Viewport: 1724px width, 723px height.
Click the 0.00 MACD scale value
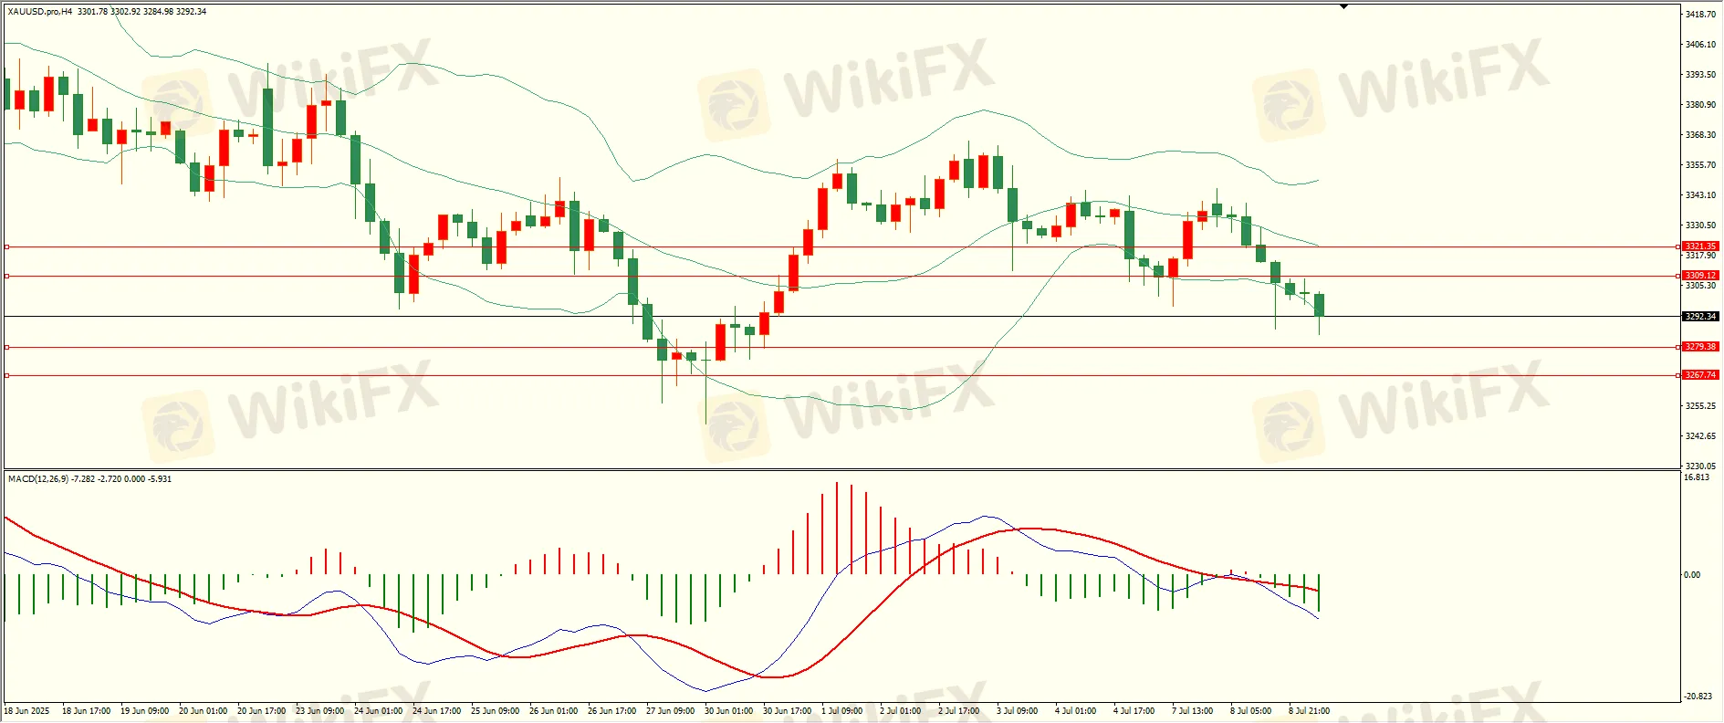coord(1692,575)
